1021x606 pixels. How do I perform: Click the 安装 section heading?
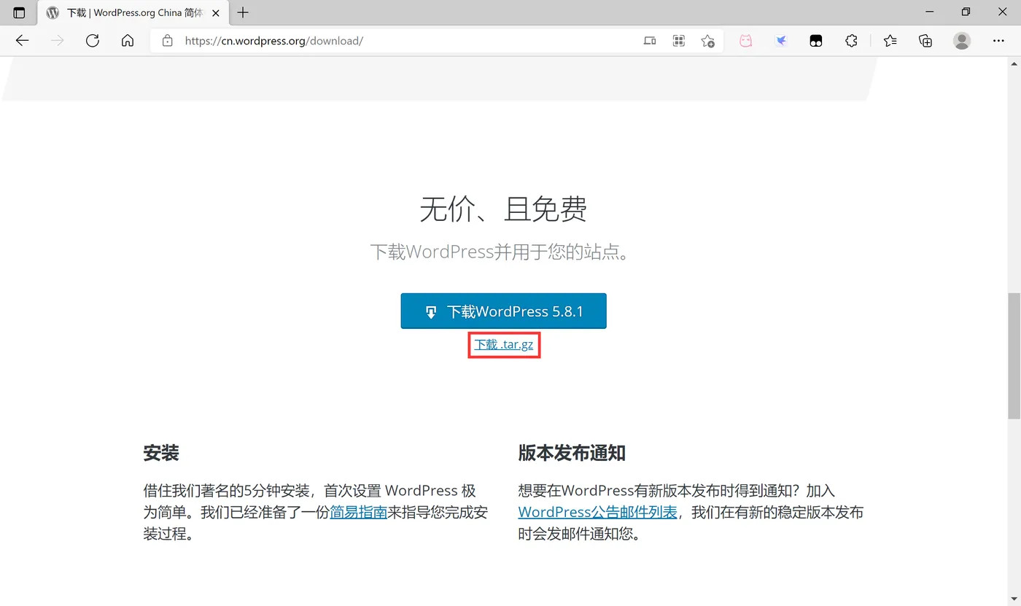click(161, 453)
